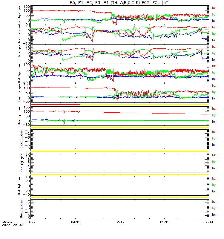Click the by legend in tha_fgl_gse panel
Viewport: 224px width, 239px height.
[214, 115]
